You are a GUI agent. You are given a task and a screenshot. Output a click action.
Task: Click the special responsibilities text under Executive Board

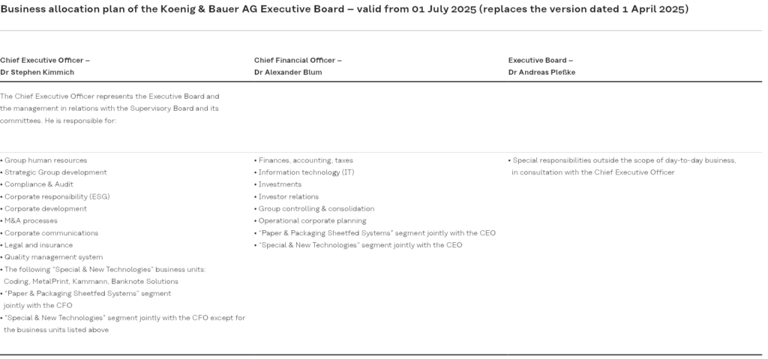tap(624, 160)
